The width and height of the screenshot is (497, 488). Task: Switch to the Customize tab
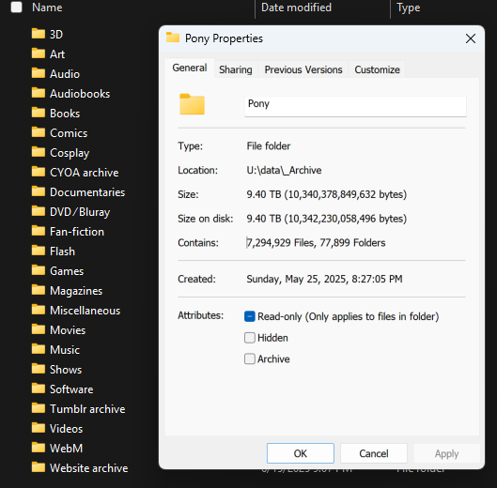point(377,69)
